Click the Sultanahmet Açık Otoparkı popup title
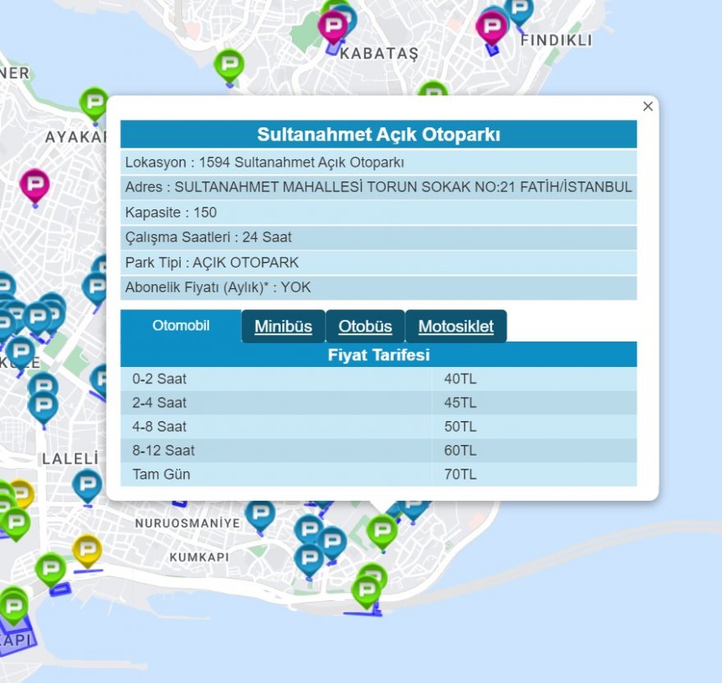 coord(378,135)
